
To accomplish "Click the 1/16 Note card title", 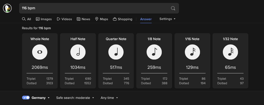I will (192, 39).
